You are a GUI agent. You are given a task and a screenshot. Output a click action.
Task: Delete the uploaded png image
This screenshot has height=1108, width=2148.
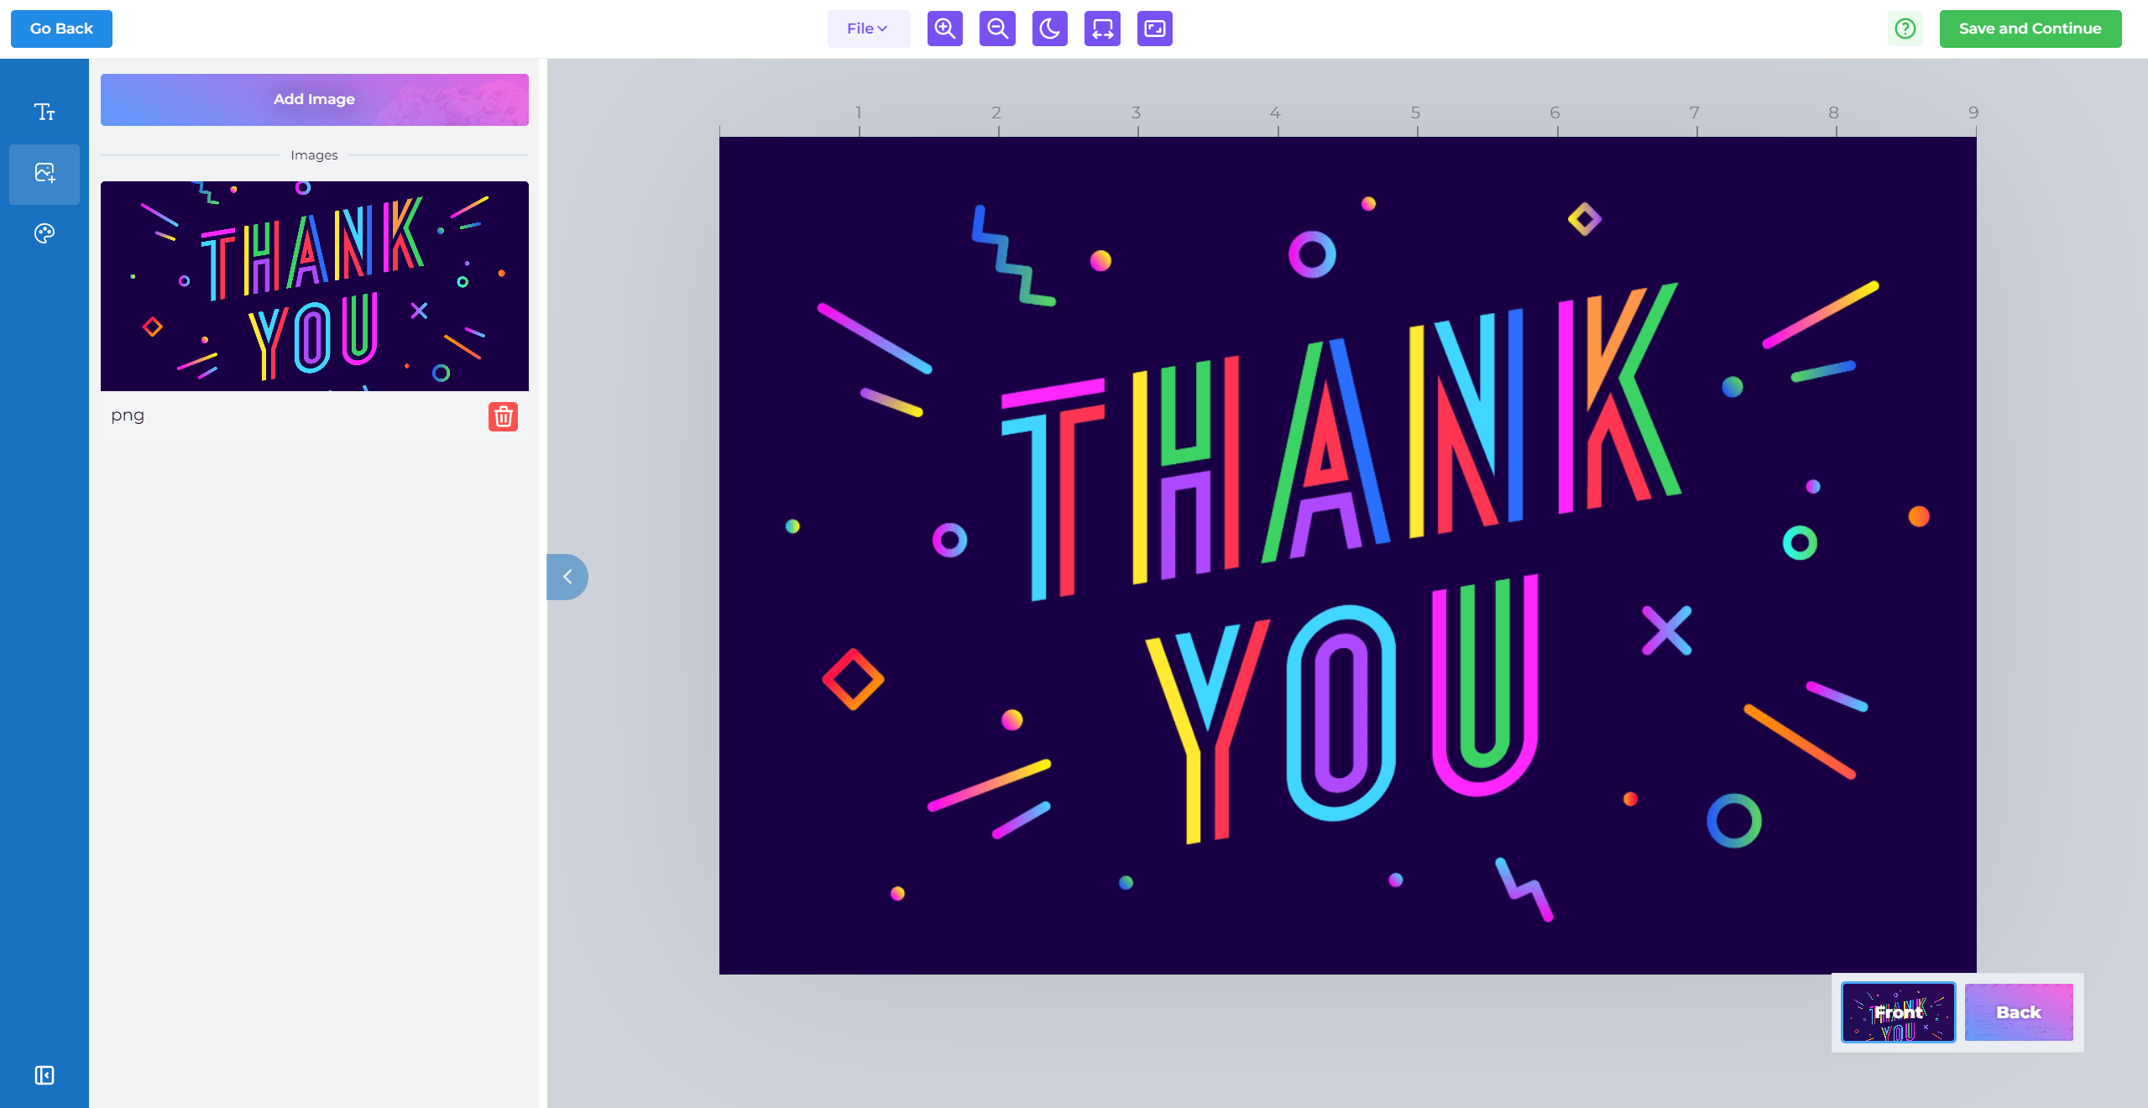(502, 415)
